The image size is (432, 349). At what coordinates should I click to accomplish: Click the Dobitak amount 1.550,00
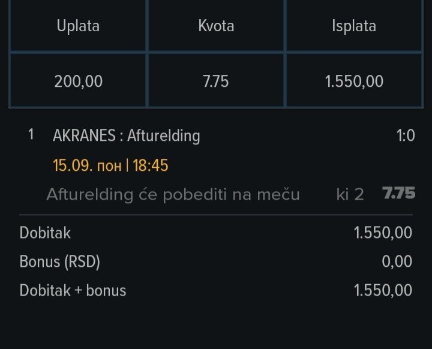click(383, 233)
